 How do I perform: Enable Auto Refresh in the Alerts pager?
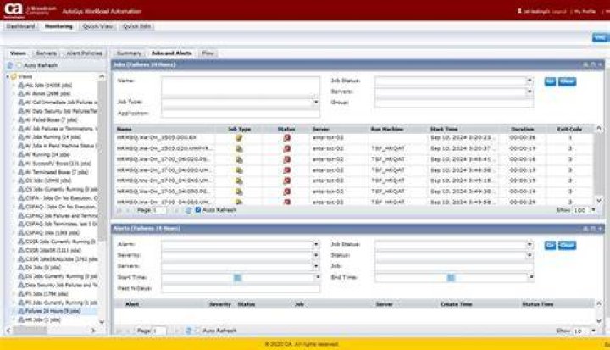click(198, 331)
